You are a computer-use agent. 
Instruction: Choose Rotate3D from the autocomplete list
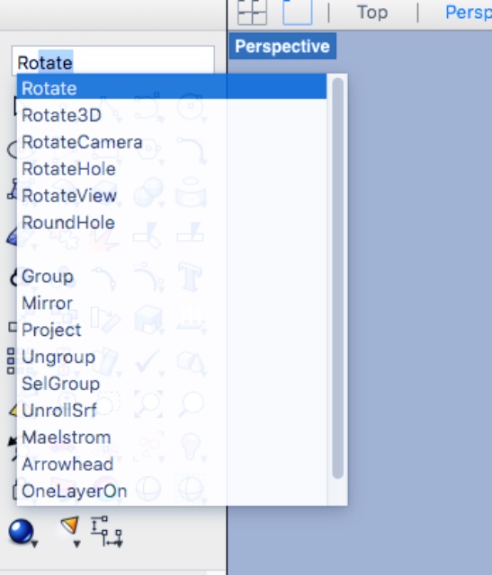[172, 115]
